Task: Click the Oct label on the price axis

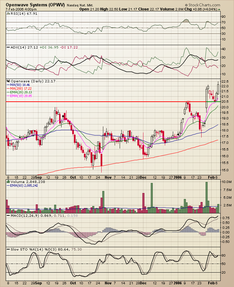Action: point(73,177)
